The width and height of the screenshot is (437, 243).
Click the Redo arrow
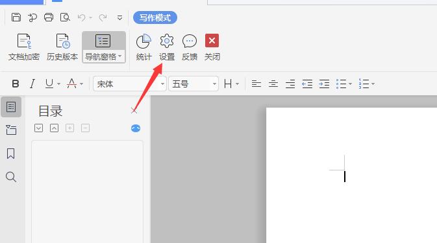tap(103, 17)
